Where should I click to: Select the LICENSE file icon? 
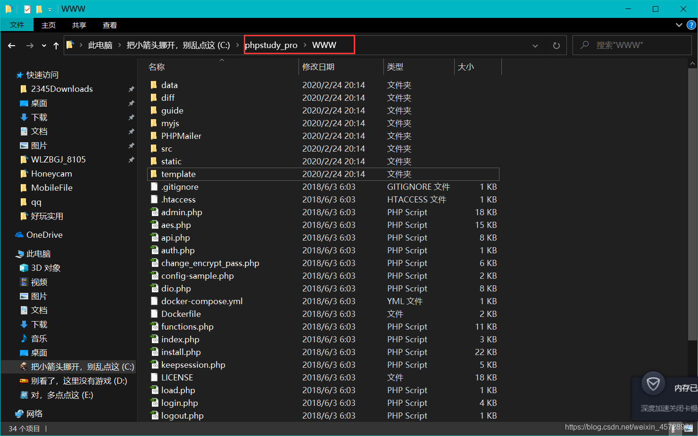coord(154,377)
